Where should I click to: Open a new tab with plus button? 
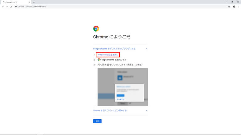click(x=34, y=2)
